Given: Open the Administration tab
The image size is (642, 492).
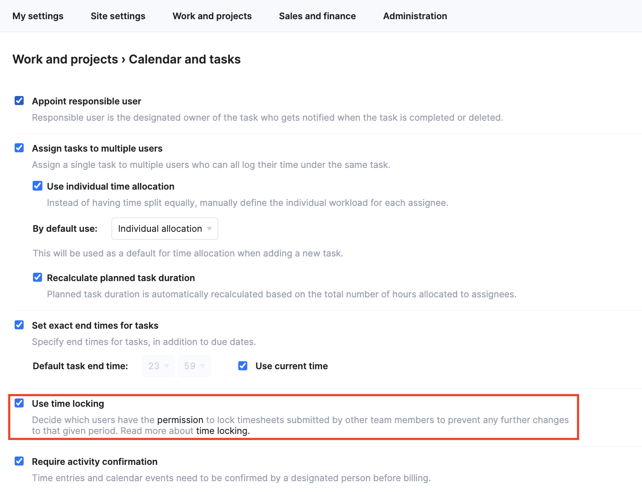Looking at the screenshot, I should tap(415, 16).
